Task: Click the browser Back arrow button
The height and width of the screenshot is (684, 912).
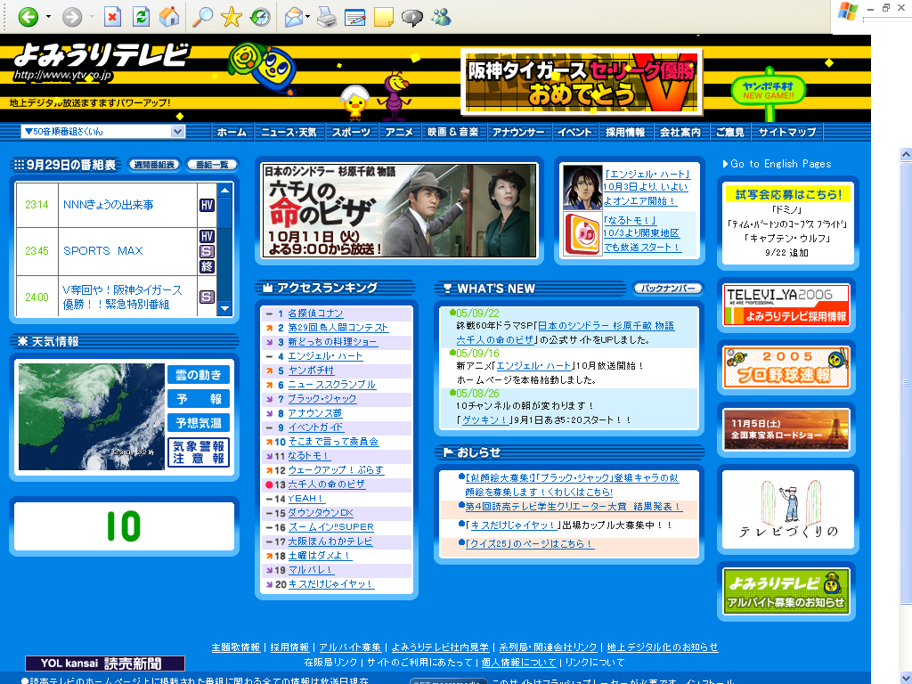Action: 28,16
